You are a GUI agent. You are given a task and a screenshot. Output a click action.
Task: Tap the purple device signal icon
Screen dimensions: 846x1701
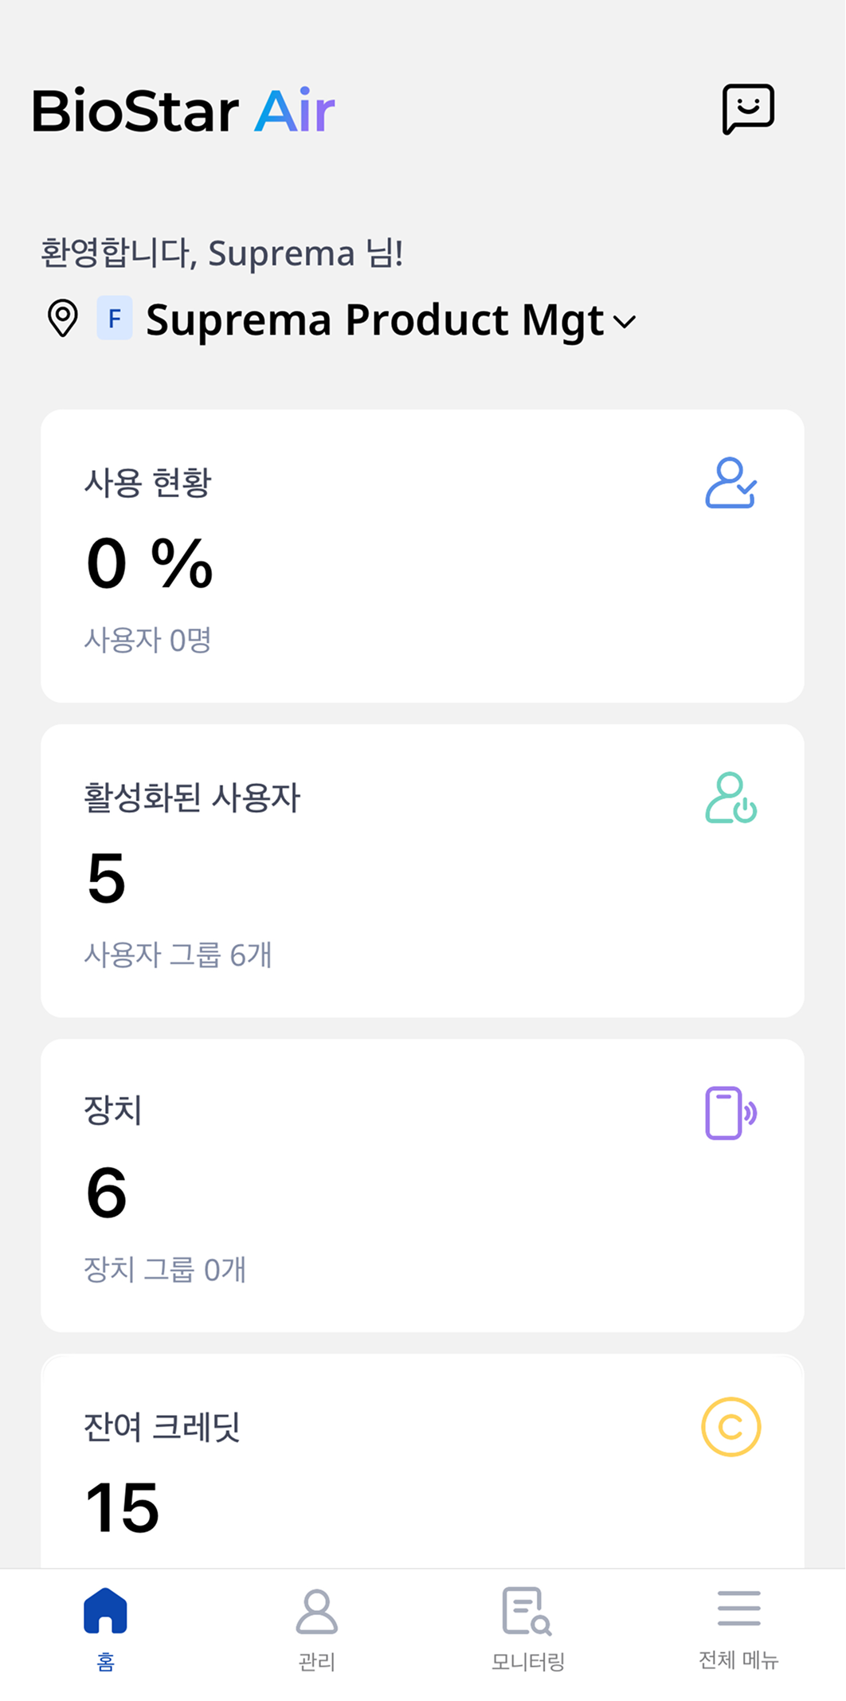(x=730, y=1112)
